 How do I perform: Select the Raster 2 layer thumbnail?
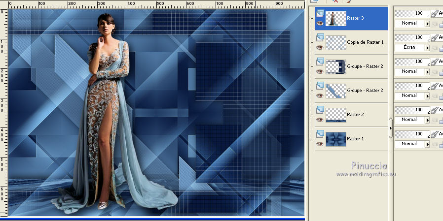tap(336, 115)
